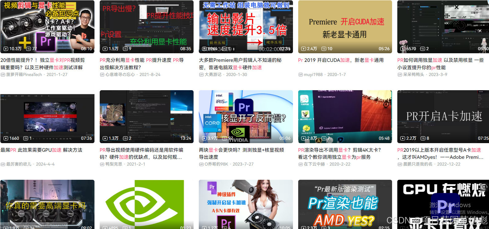The height and width of the screenshot is (229, 489).
Task: Click UP badge icon before 在下云中赫
Action: pos(300,164)
